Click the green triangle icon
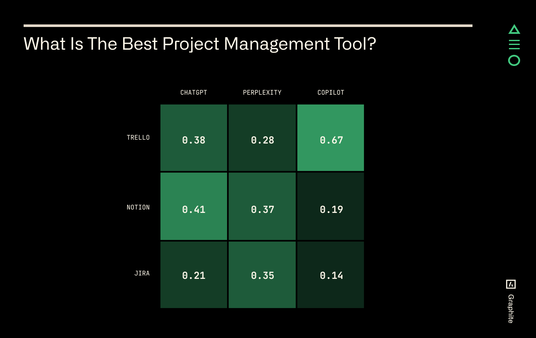Image resolution: width=536 pixels, height=338 pixels. click(514, 30)
